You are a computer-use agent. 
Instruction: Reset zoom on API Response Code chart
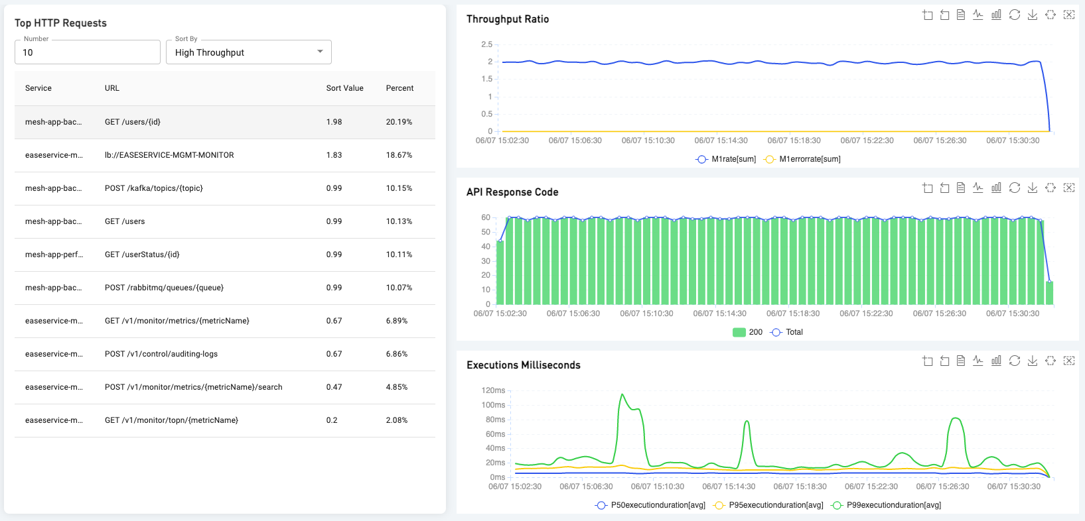(944, 188)
